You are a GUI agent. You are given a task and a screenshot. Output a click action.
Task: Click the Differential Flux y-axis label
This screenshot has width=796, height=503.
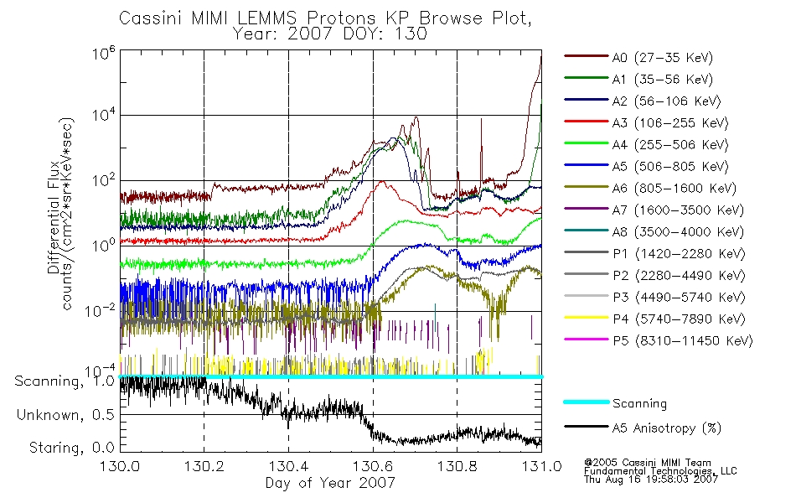[54, 219]
